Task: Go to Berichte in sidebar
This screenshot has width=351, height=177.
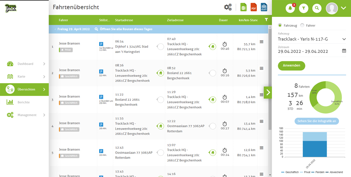Action: pos(24,102)
